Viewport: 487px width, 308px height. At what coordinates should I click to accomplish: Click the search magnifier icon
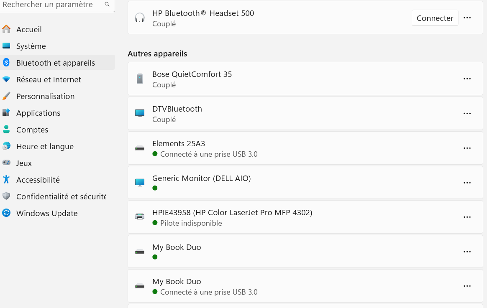[107, 4]
